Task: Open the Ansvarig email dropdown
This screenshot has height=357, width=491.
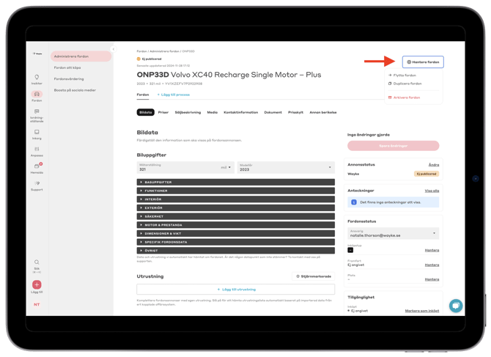Action: (x=393, y=233)
